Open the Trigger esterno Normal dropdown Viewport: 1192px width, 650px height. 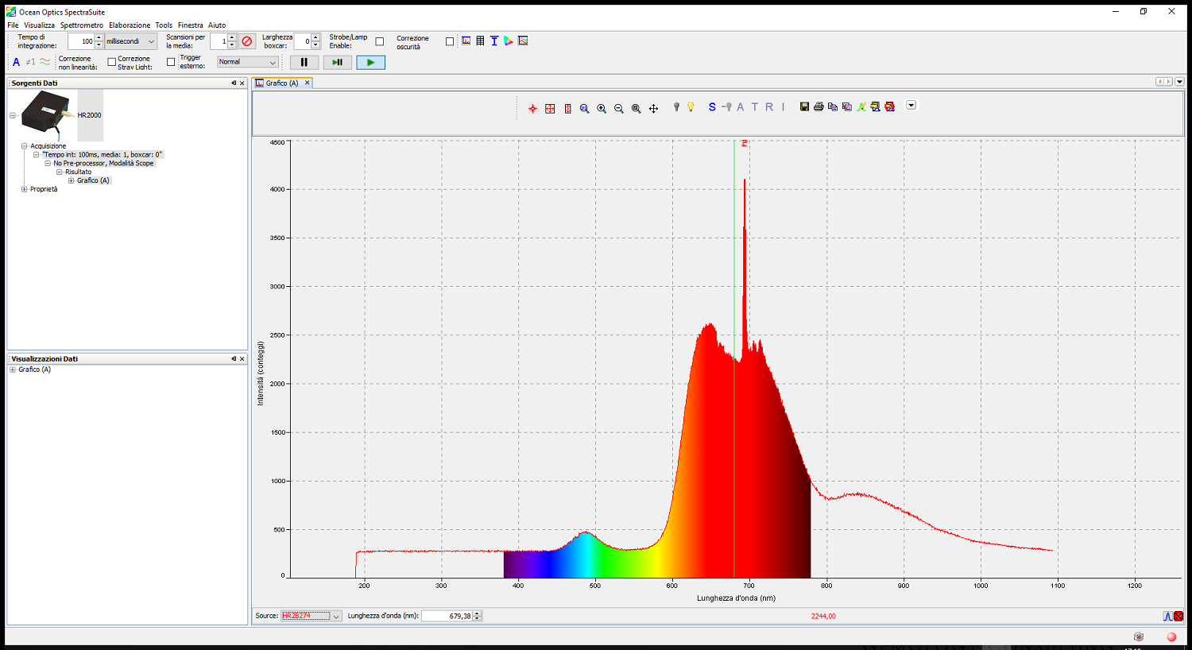[x=247, y=62]
